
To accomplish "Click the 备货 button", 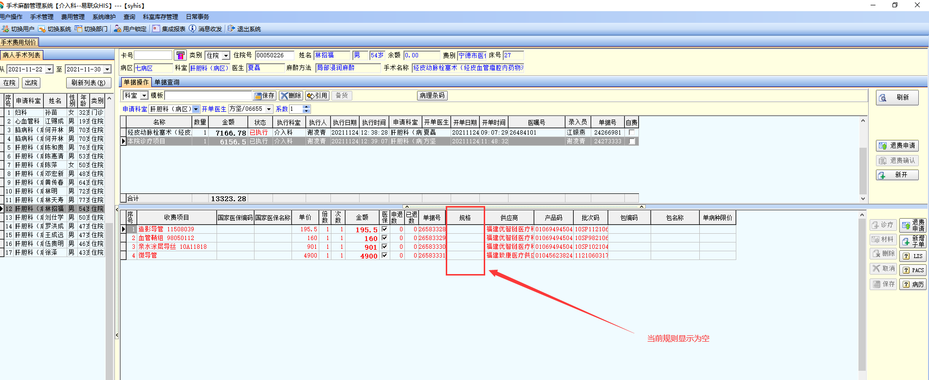I will [342, 96].
